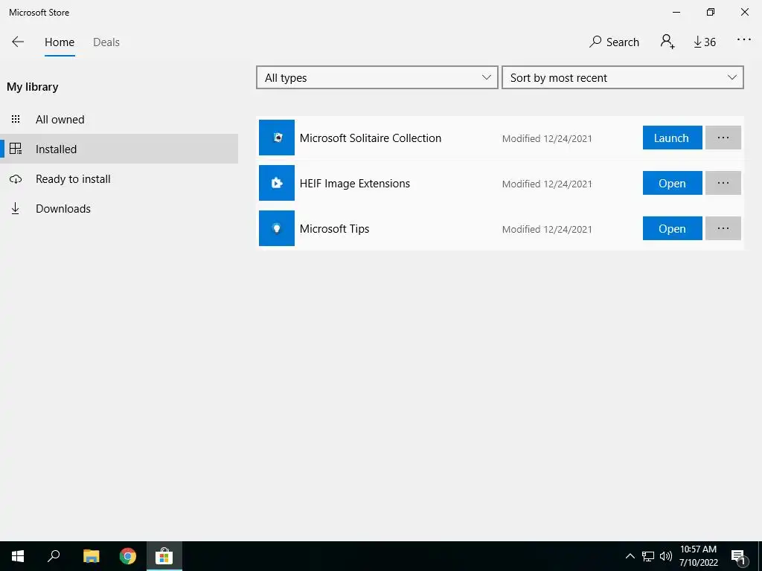Image resolution: width=762 pixels, height=571 pixels.
Task: Select Downloads in My library
Action: (x=119, y=208)
